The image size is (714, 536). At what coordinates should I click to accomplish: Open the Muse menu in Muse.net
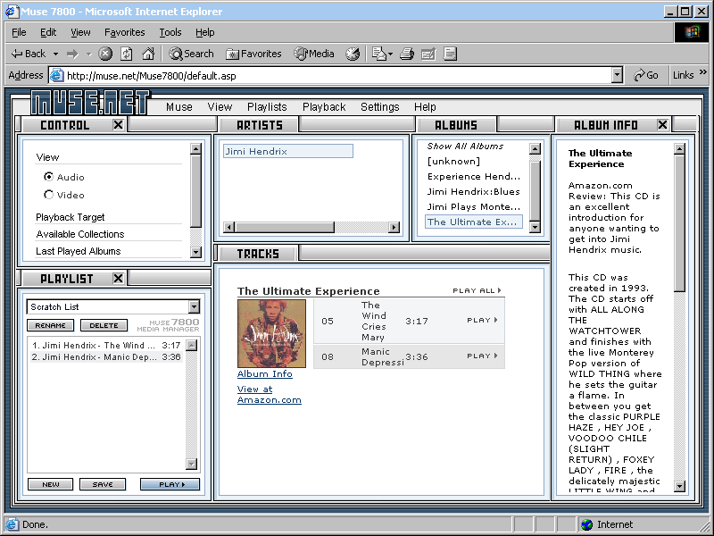pos(179,106)
